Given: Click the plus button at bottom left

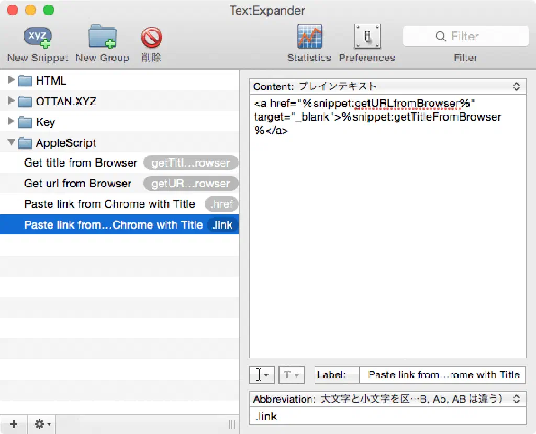Looking at the screenshot, I should tap(14, 424).
